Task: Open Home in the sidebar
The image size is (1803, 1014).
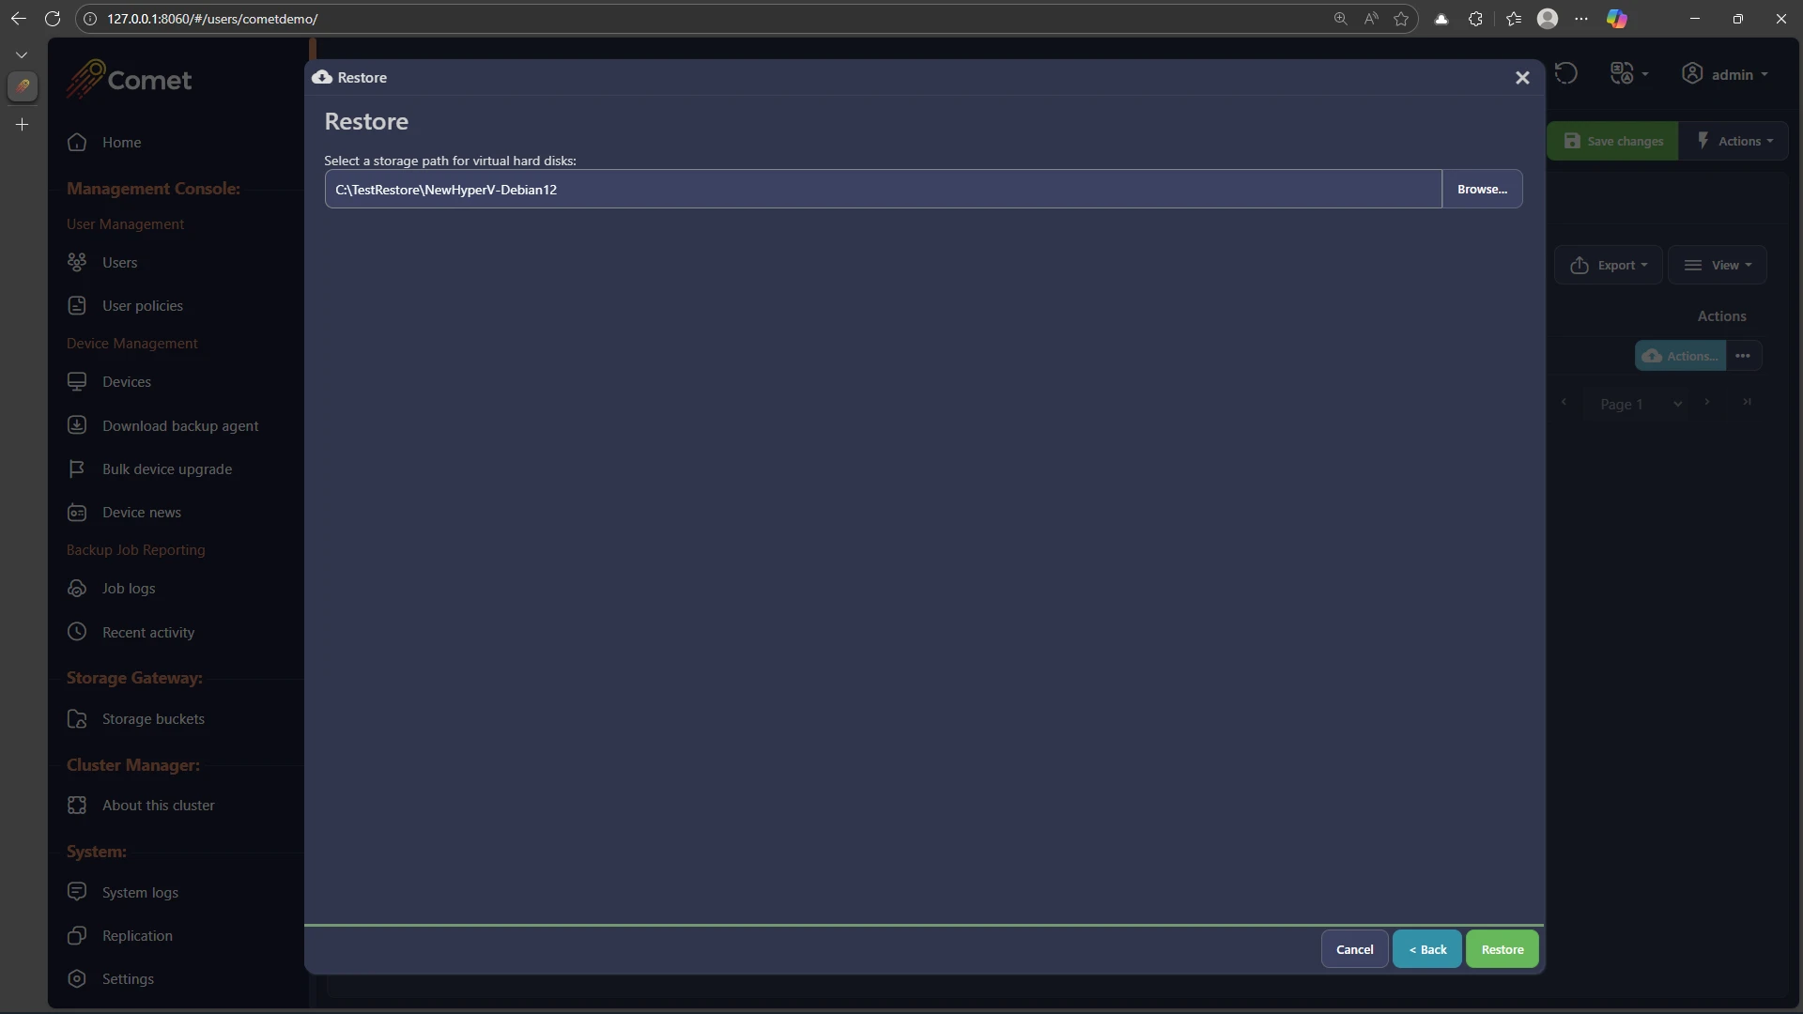Action: [121, 142]
